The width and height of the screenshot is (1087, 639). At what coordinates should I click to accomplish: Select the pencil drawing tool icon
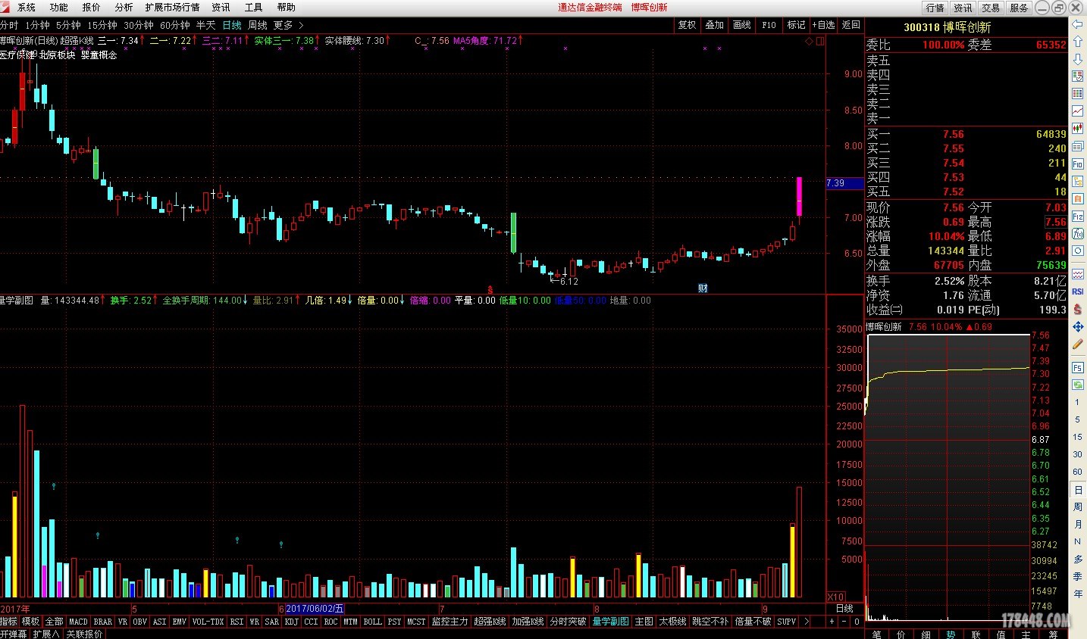coord(1077,344)
